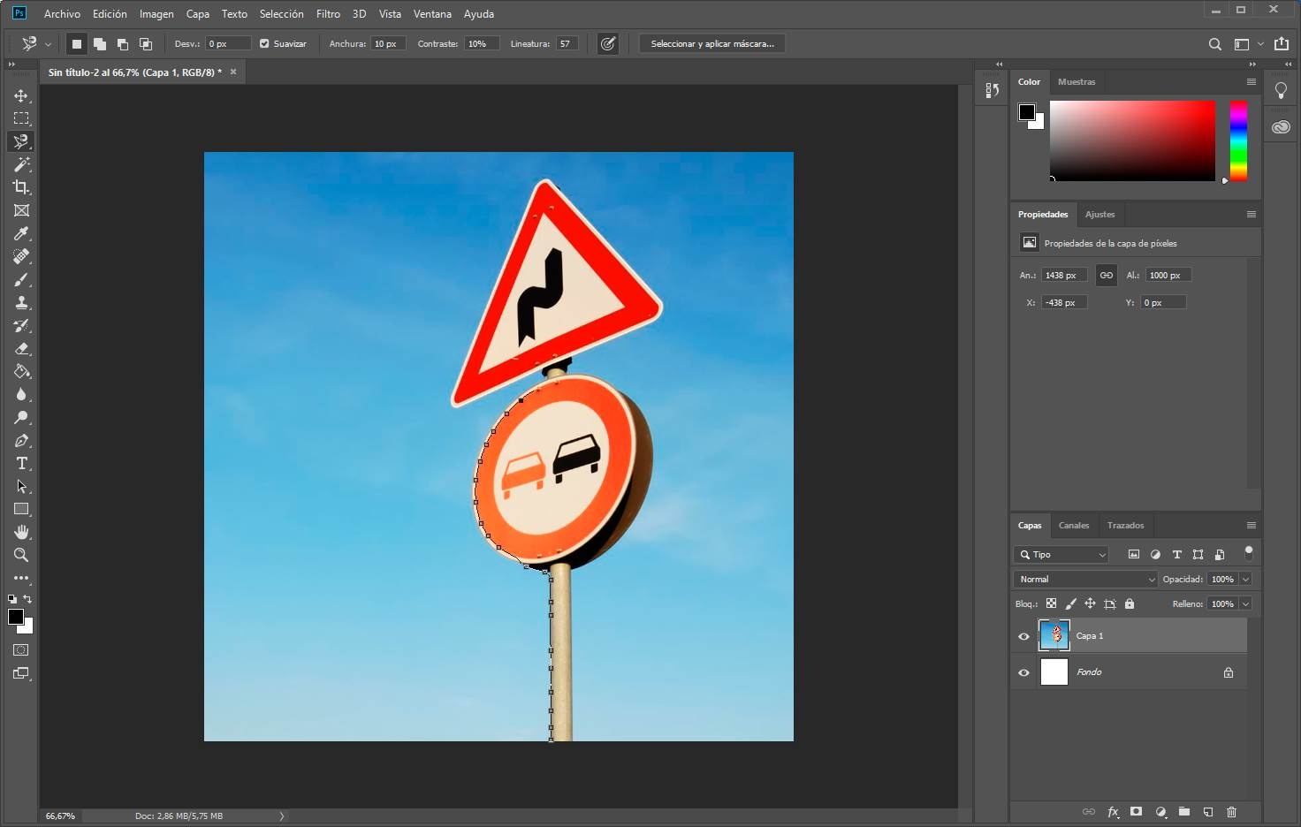The width and height of the screenshot is (1301, 827).
Task: Add a layer mask
Action: point(1137,812)
